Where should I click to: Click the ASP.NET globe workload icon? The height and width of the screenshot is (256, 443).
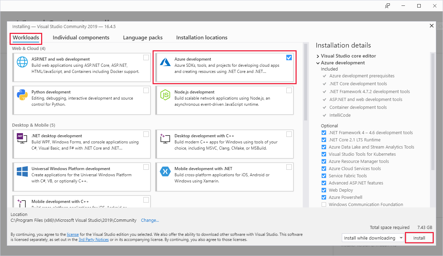tap(22, 62)
